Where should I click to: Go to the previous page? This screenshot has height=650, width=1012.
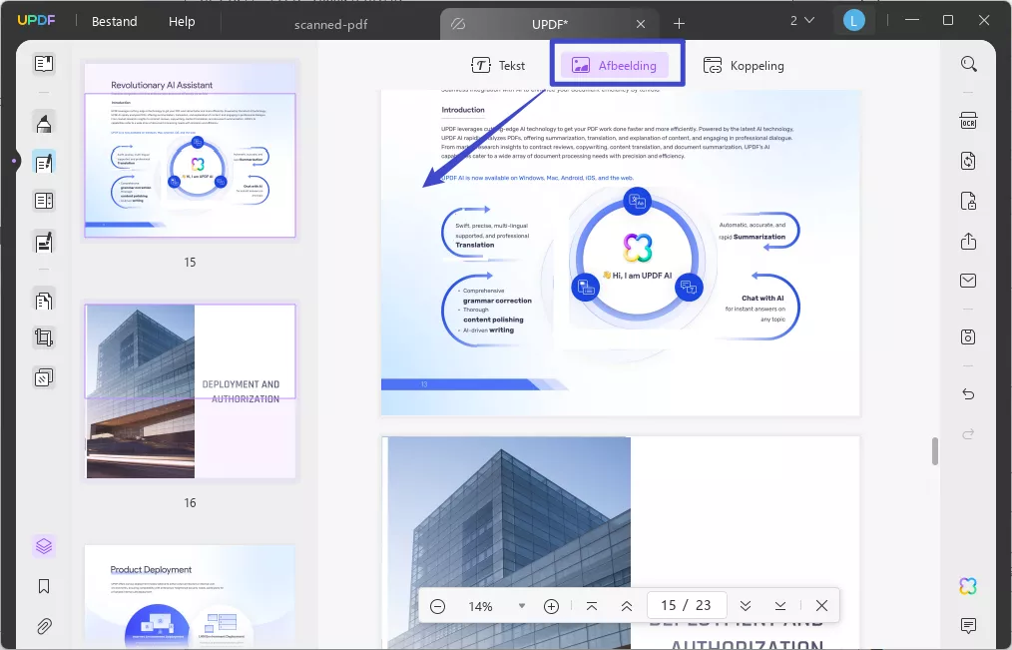pyautogui.click(x=626, y=606)
